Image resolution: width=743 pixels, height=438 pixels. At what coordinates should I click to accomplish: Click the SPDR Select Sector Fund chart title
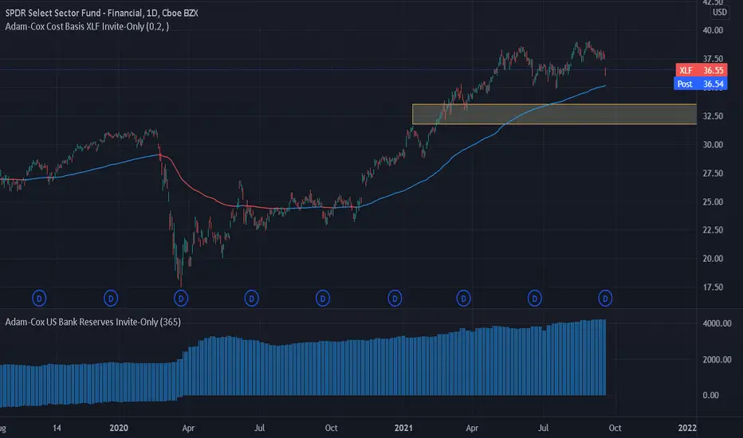click(101, 13)
